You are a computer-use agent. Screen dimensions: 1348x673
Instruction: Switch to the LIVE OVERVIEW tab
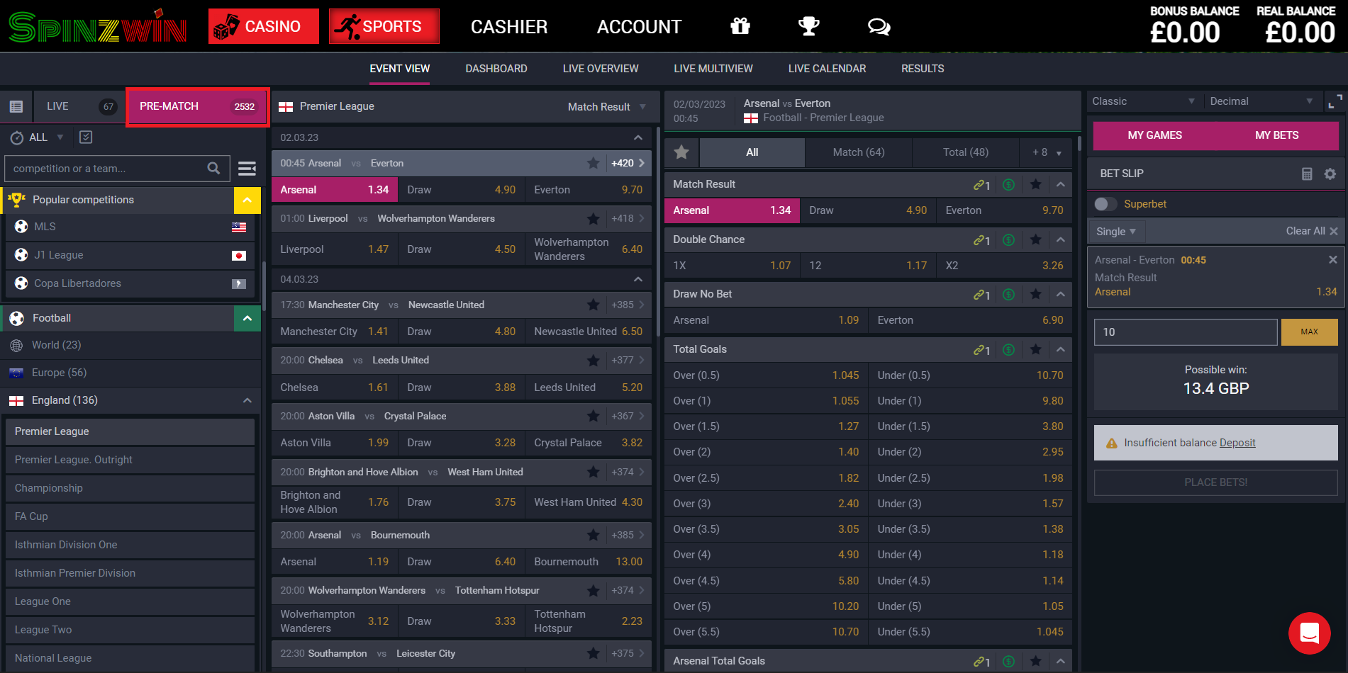click(x=601, y=69)
